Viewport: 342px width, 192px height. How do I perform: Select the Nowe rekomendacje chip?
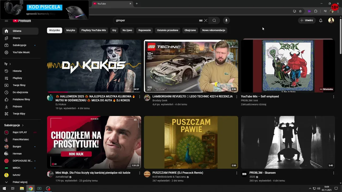tap(214, 30)
